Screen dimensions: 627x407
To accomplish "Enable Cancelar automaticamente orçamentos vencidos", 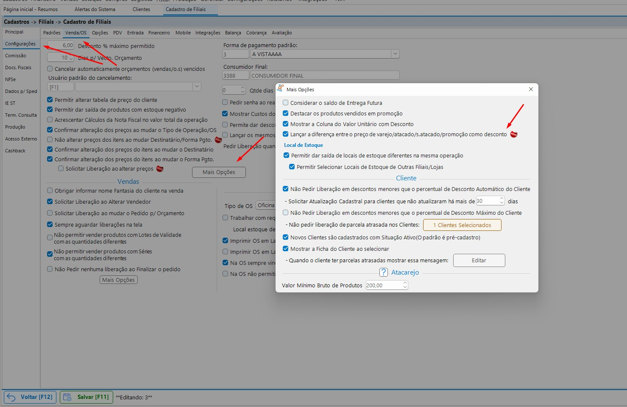I will [x=50, y=69].
